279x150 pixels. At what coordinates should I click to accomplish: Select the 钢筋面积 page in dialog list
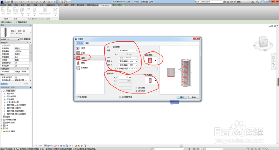[x=90, y=68]
